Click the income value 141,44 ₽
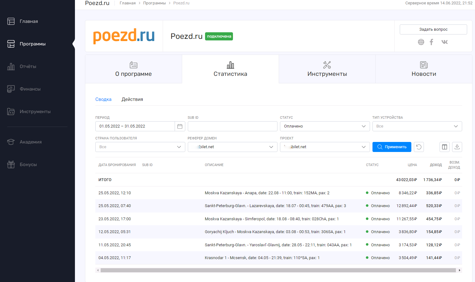 (x=434, y=258)
